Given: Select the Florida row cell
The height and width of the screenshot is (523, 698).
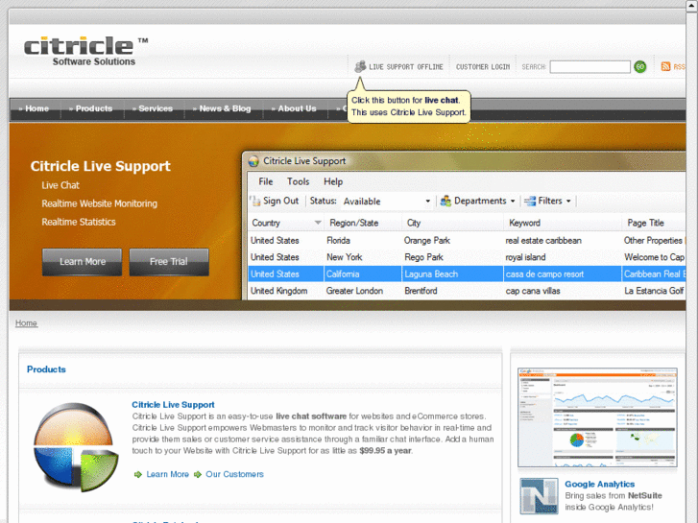Looking at the screenshot, I should coord(338,240).
